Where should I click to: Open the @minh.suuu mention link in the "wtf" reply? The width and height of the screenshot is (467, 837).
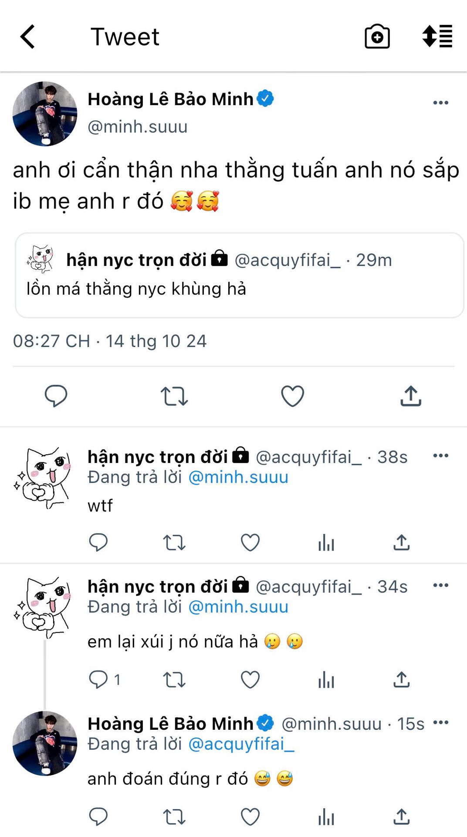click(238, 477)
